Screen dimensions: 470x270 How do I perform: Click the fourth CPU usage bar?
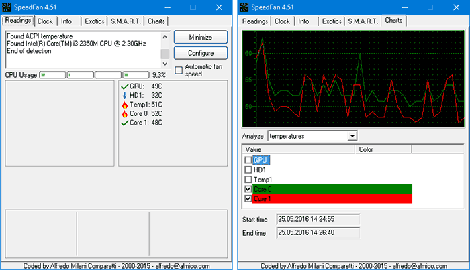tap(136, 75)
